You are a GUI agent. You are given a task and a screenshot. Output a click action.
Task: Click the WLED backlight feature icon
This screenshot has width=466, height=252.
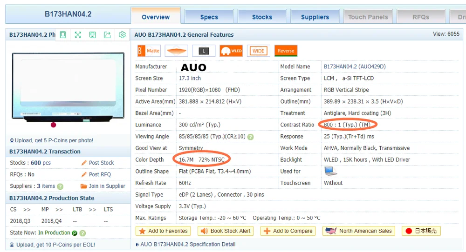(231, 51)
